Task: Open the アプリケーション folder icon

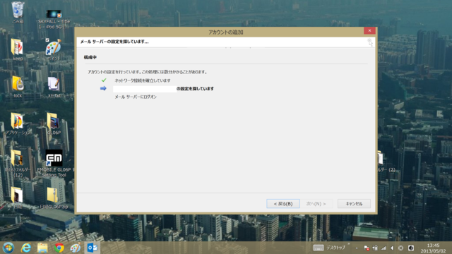Action: [17, 124]
